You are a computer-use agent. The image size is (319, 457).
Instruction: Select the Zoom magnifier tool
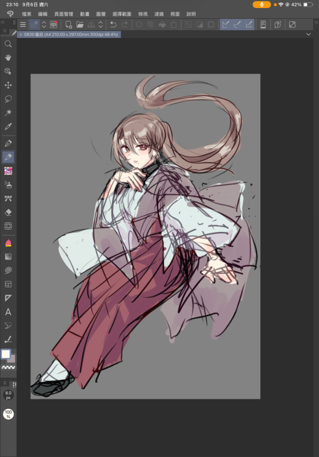[8, 44]
